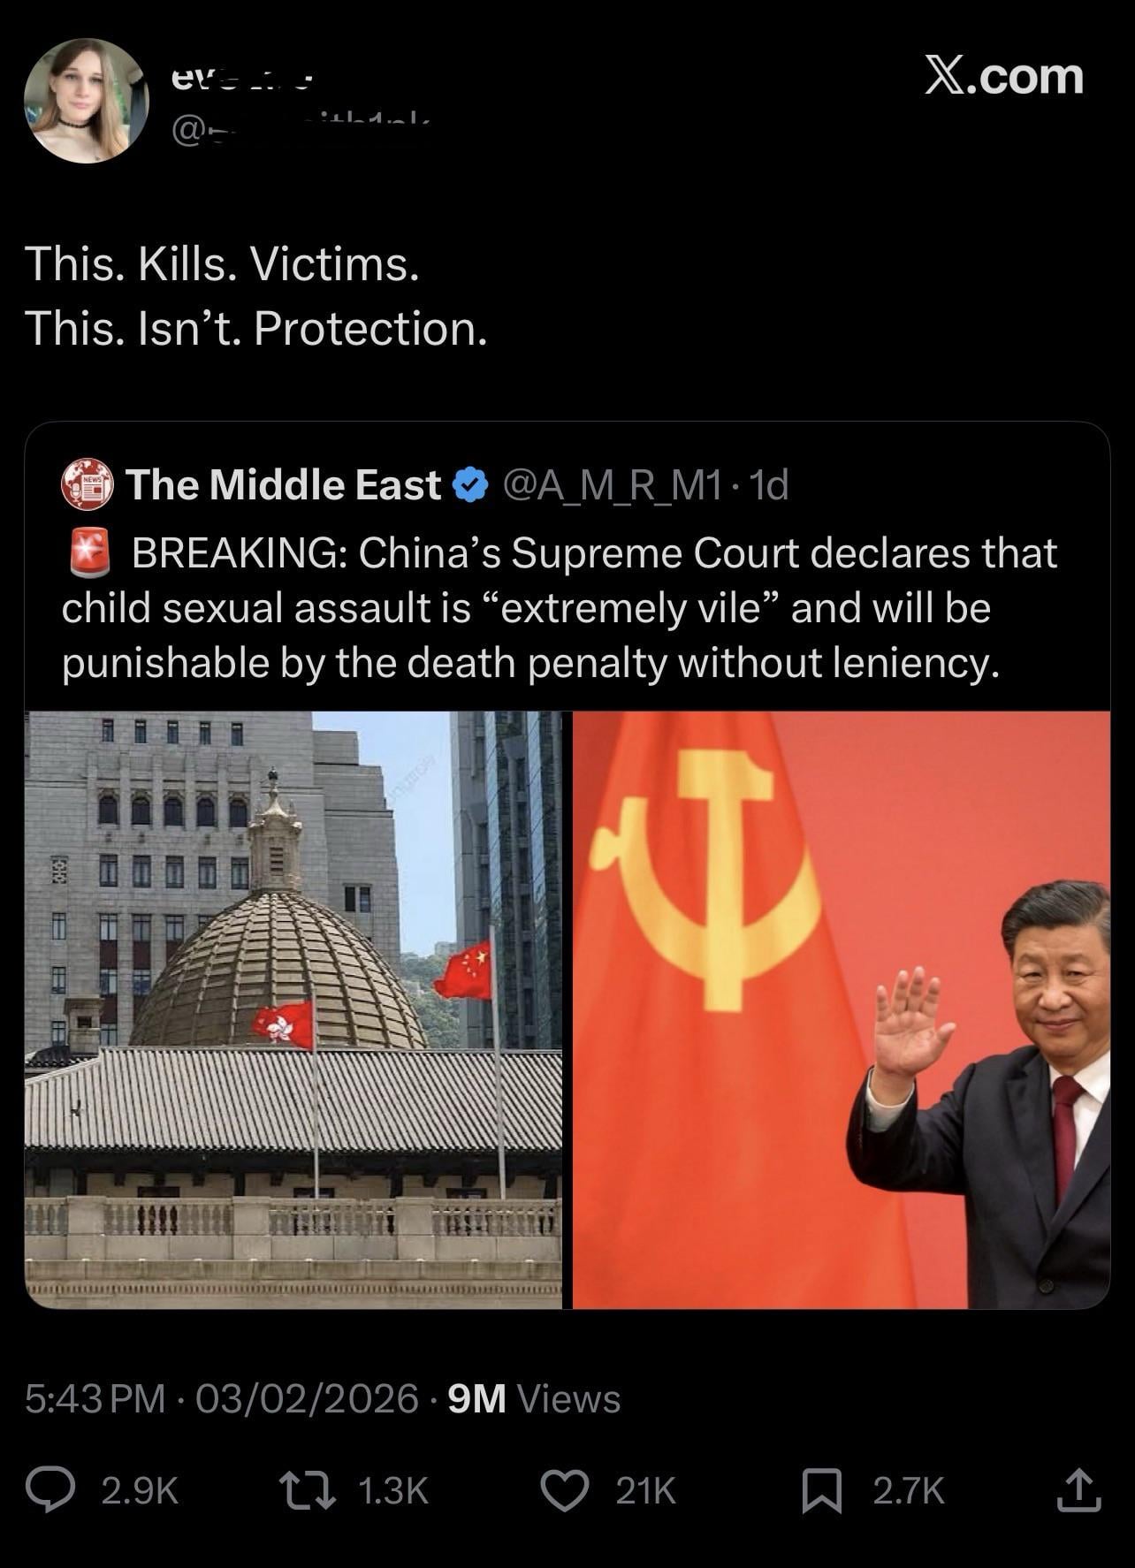
Task: Open The Middle East profile name
Action: click(283, 484)
